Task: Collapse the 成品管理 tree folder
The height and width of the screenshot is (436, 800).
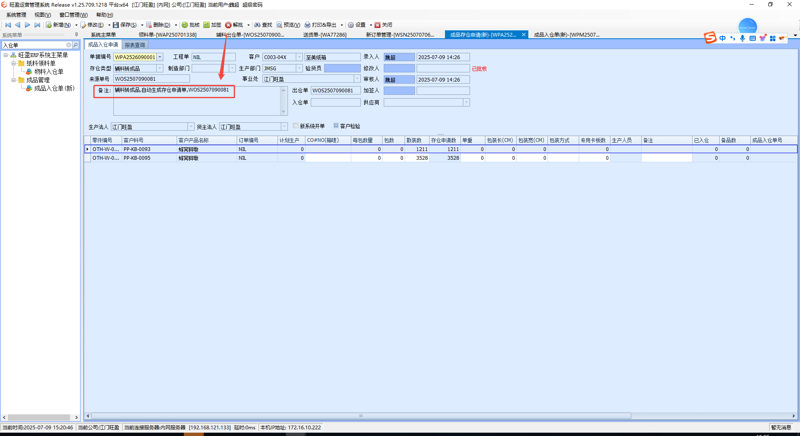Action: (x=14, y=80)
